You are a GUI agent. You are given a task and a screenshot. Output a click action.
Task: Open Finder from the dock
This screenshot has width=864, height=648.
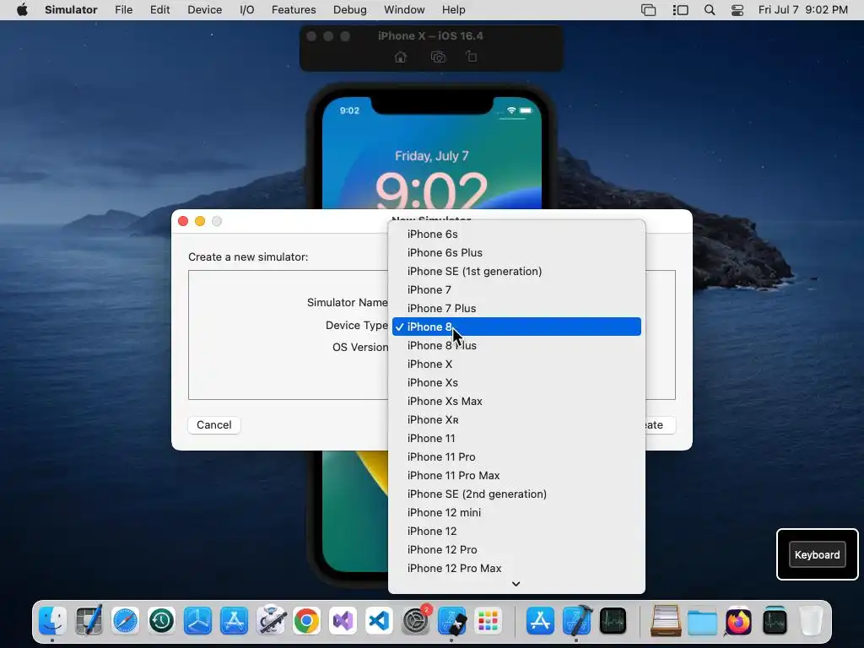pyautogui.click(x=52, y=621)
